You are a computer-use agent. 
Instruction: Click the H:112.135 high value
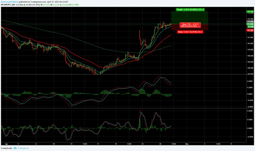point(55,5)
